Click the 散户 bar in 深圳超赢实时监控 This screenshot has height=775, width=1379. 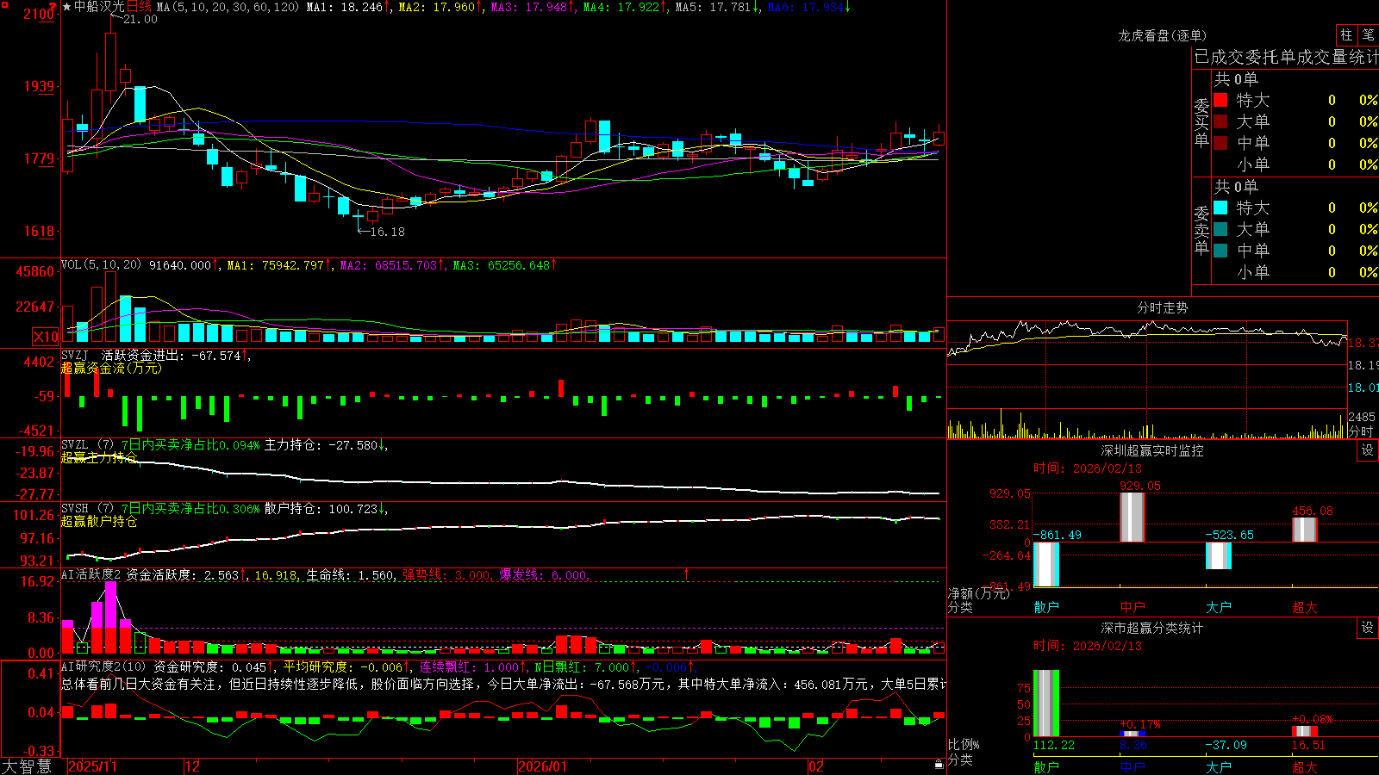[x=1046, y=564]
